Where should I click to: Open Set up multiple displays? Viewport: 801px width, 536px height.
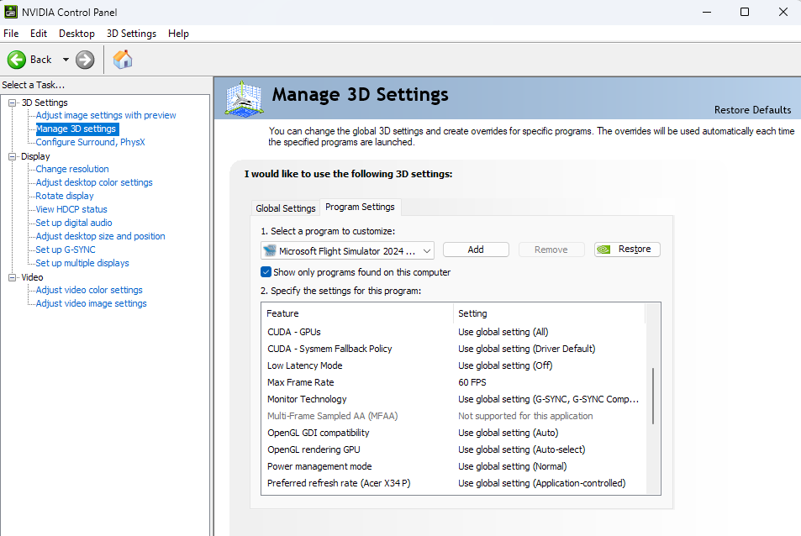[x=82, y=263]
